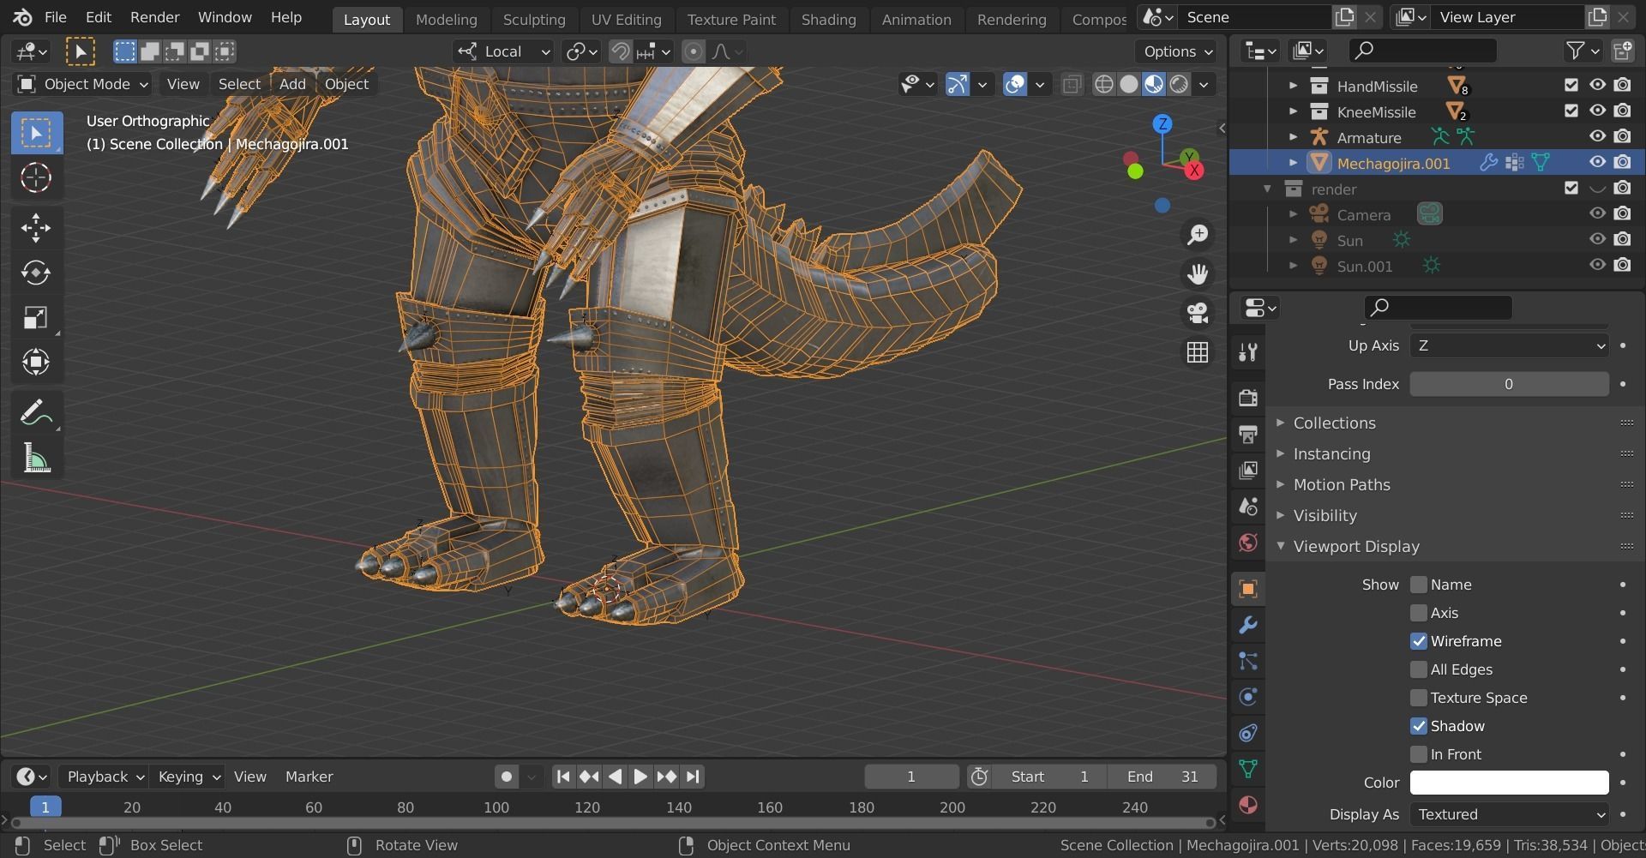
Task: Open the Output properties tab
Action: (1248, 434)
